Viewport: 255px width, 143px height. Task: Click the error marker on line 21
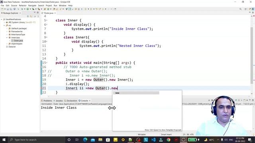point(41,88)
